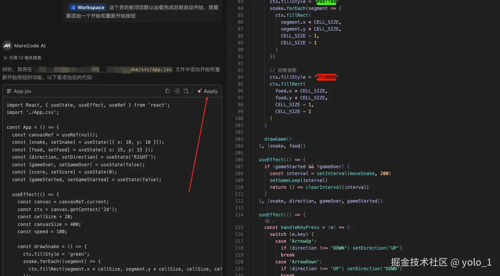
Task: Click the // 绘制食物 comment on line 93
Action: pyautogui.click(x=283, y=70)
